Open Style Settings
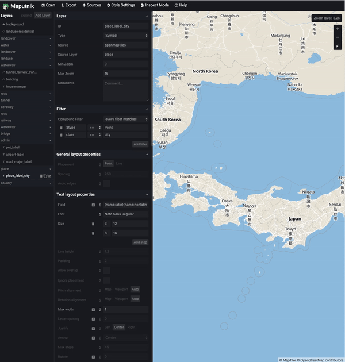This screenshot has width=345, height=362. pos(121,5)
